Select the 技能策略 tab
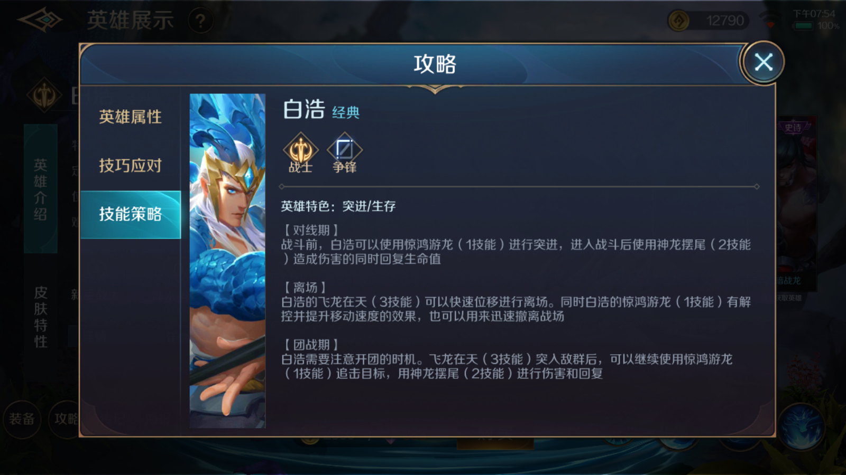 [x=130, y=214]
